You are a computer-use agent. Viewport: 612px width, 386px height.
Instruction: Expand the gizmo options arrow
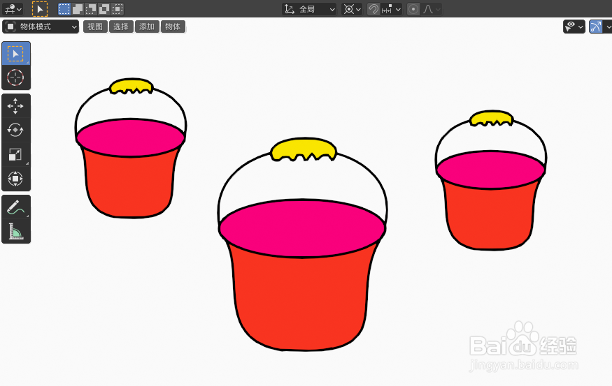[x=608, y=27]
